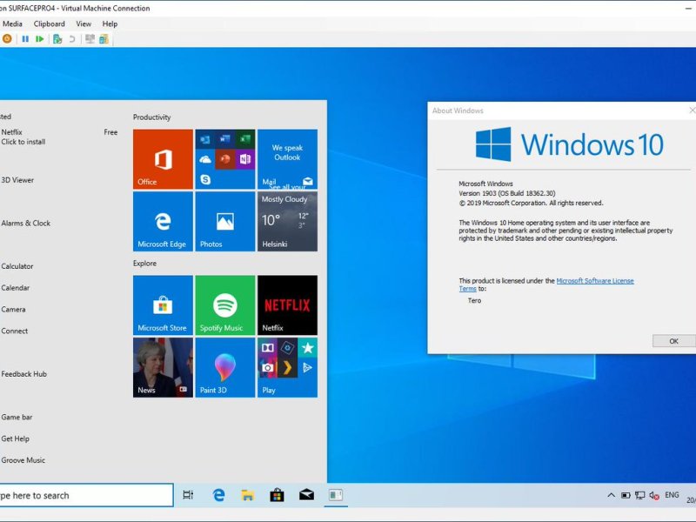Click the battery tray icon

626,495
